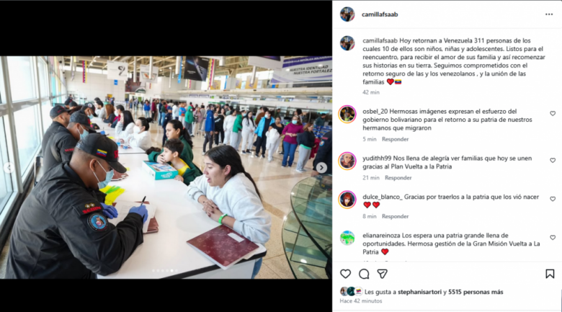Click Responder under dulce_blanco_'s comment

click(x=395, y=216)
